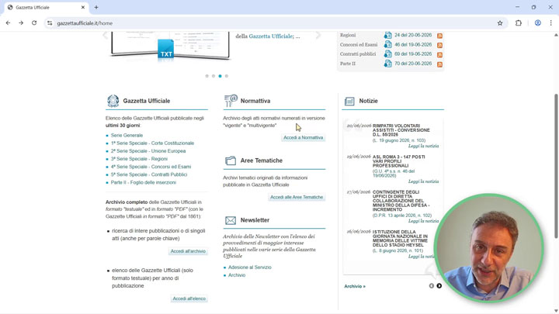The image size is (559, 314).
Task: Open the RSS feed icon for Regioni
Action: click(439, 36)
